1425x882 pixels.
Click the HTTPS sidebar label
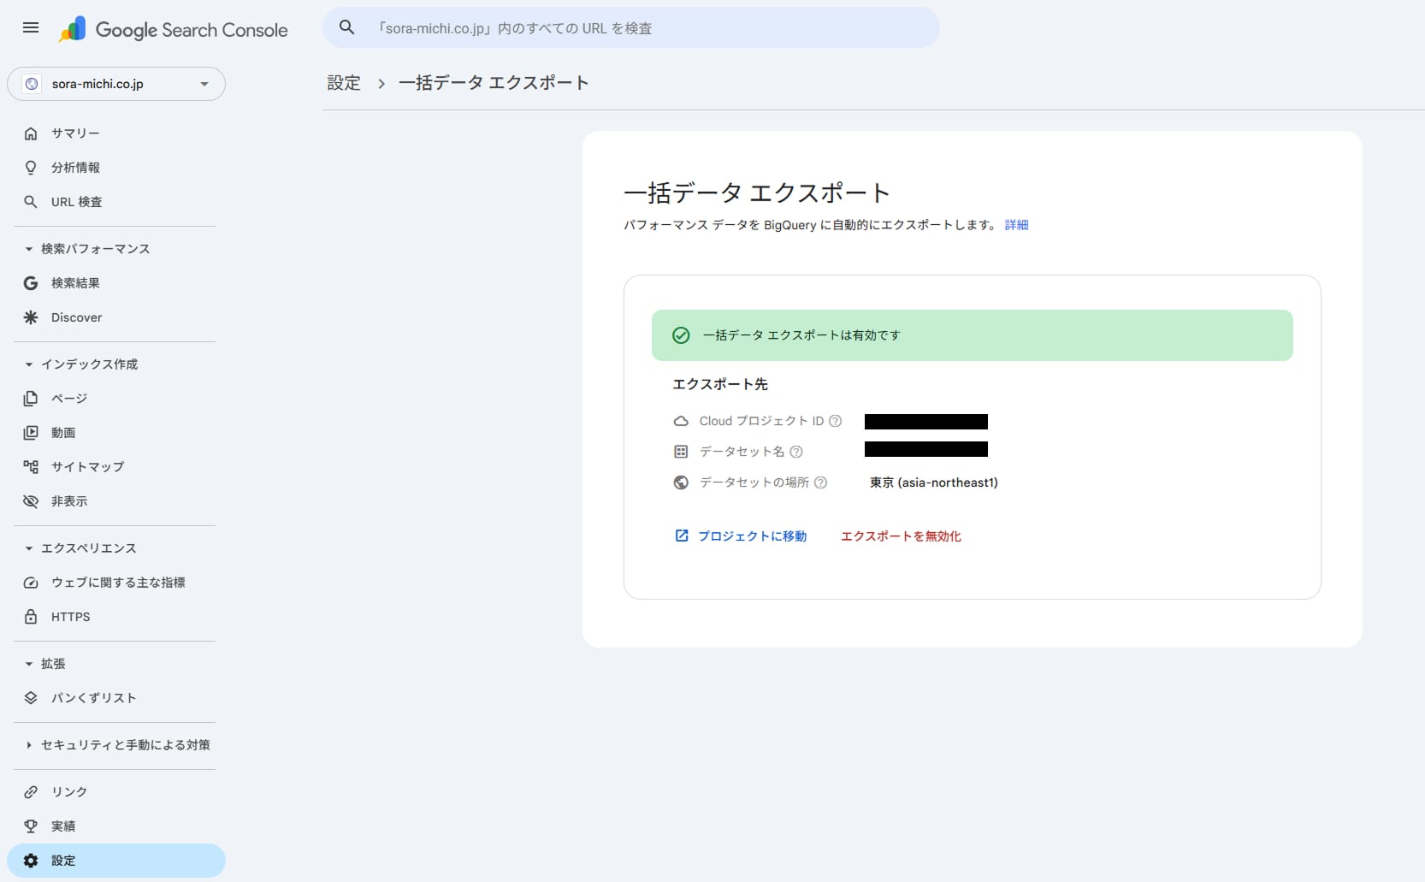(71, 617)
